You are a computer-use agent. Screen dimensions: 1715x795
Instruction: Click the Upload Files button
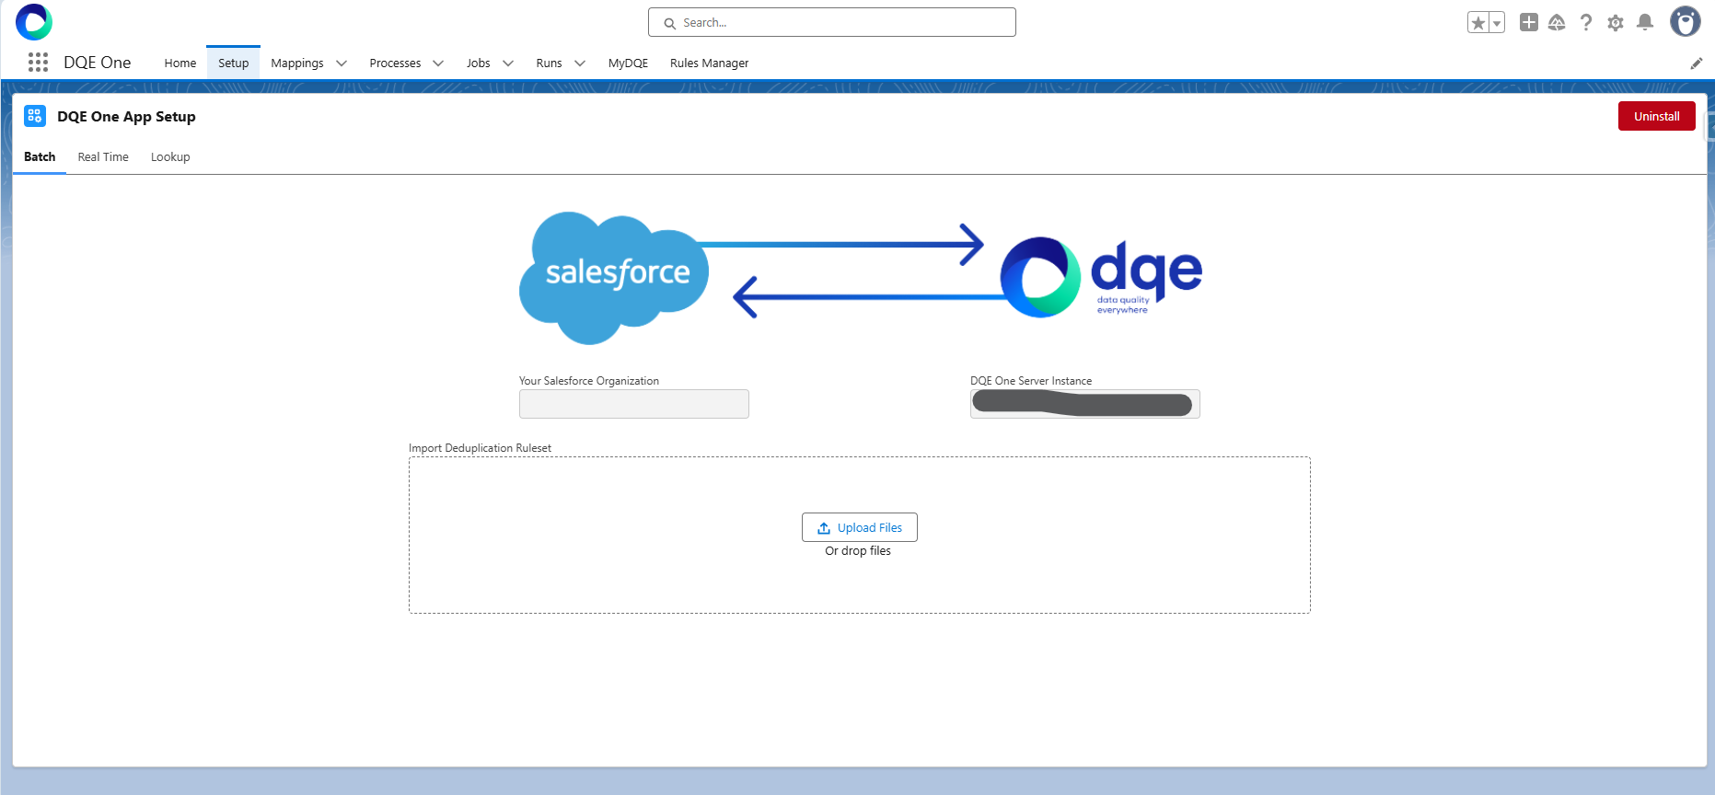point(860,527)
